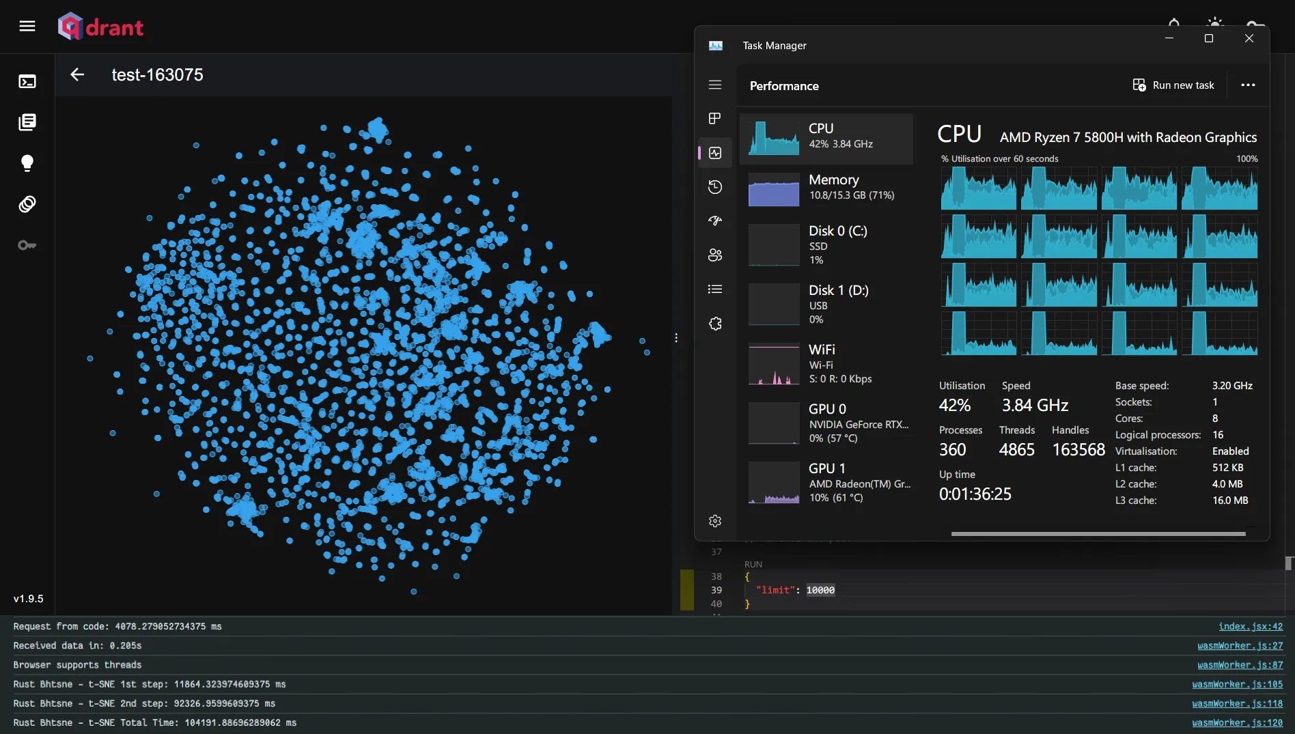Expand the GPU 0 performance details

pyautogui.click(x=826, y=423)
